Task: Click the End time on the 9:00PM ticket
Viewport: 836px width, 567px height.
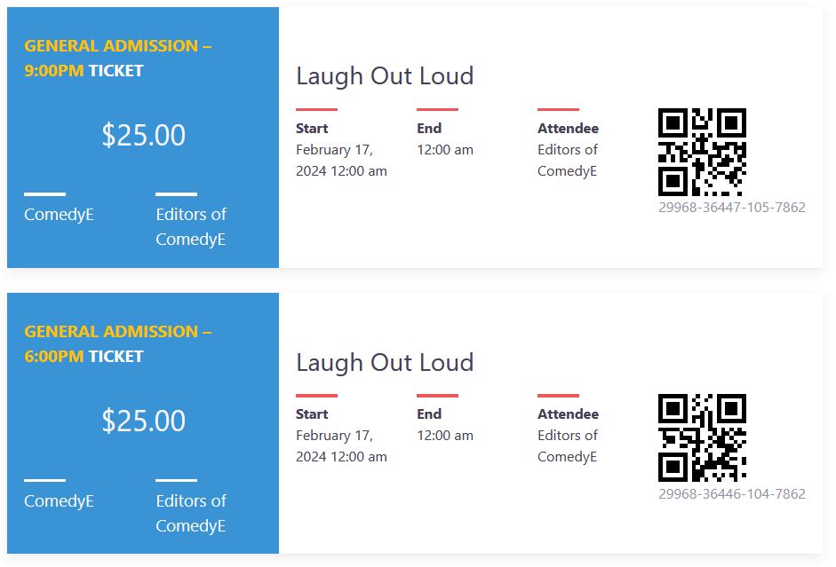Action: (x=445, y=150)
